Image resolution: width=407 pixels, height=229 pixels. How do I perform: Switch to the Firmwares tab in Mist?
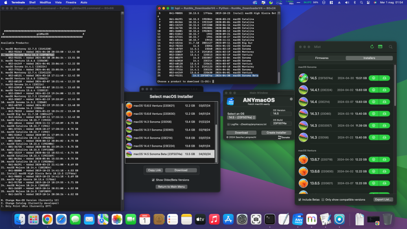point(322,58)
